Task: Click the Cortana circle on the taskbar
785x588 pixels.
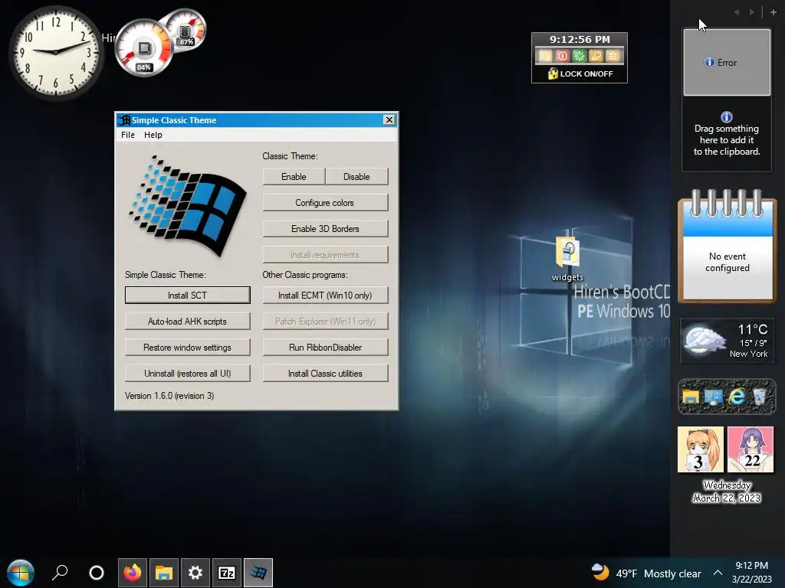Action: (96, 573)
